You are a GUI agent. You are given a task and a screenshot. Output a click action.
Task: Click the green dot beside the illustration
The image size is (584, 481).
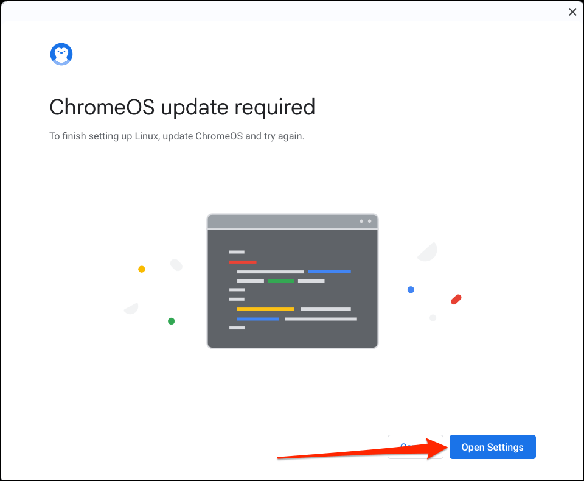(x=172, y=321)
